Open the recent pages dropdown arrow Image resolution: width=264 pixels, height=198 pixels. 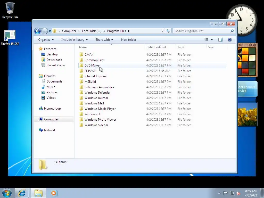click(x=50, y=31)
